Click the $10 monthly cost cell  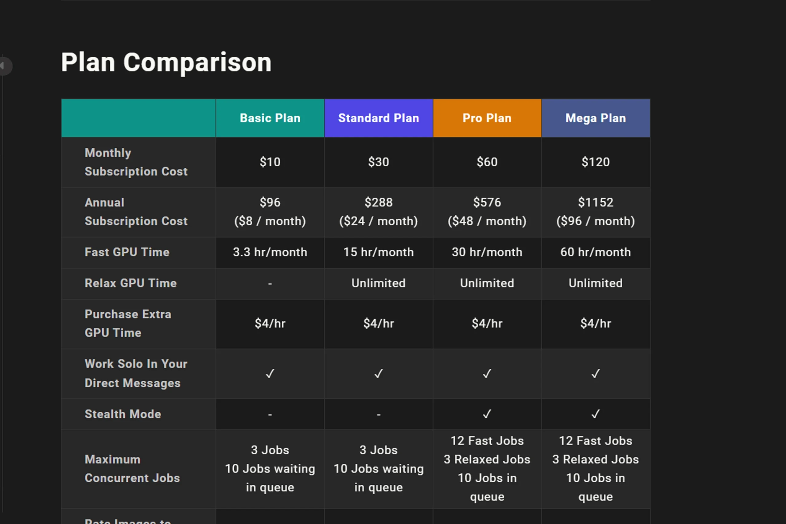(x=270, y=162)
